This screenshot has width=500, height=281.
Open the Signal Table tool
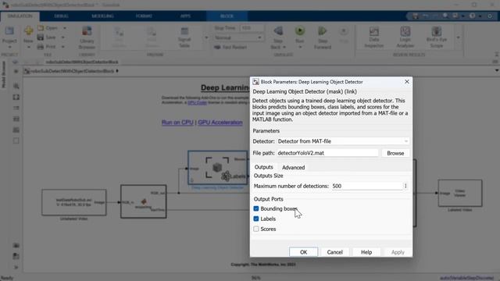tap(184, 37)
